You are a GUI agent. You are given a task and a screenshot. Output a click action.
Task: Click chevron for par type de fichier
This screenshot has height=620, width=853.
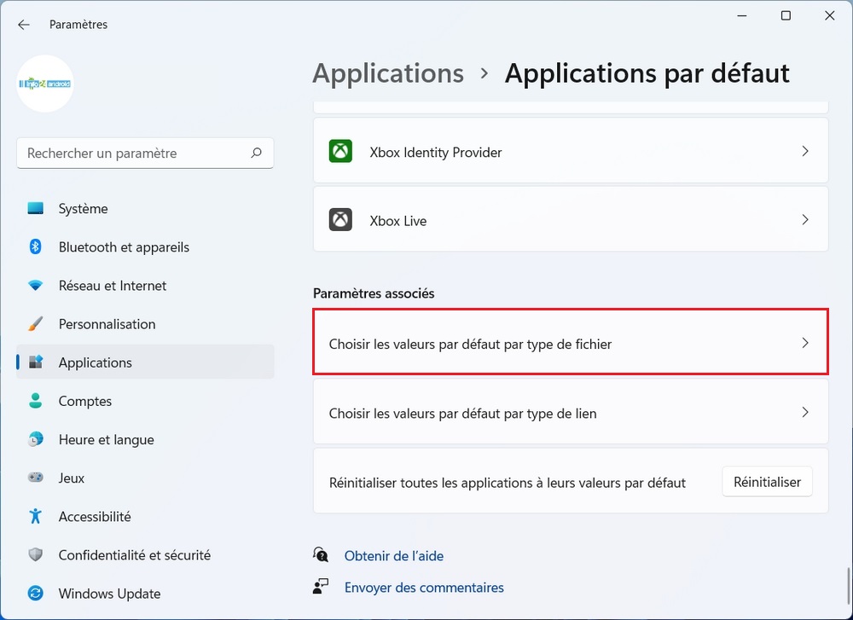click(805, 343)
